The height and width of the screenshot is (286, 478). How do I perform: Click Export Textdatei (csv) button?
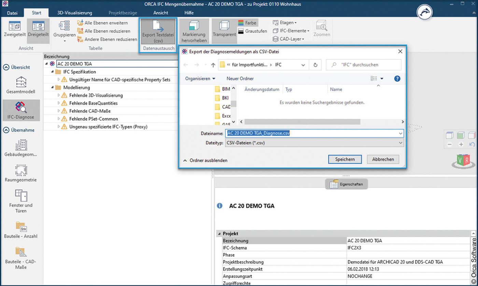(158, 31)
